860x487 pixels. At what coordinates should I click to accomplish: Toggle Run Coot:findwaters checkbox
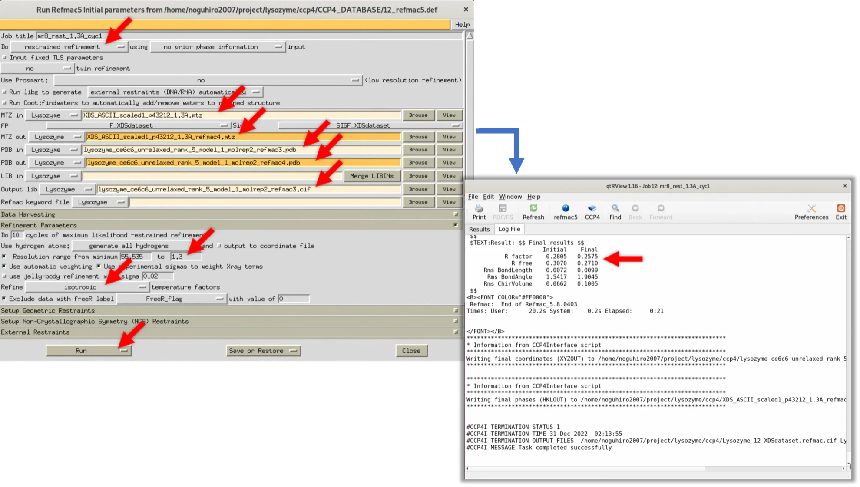point(4,103)
